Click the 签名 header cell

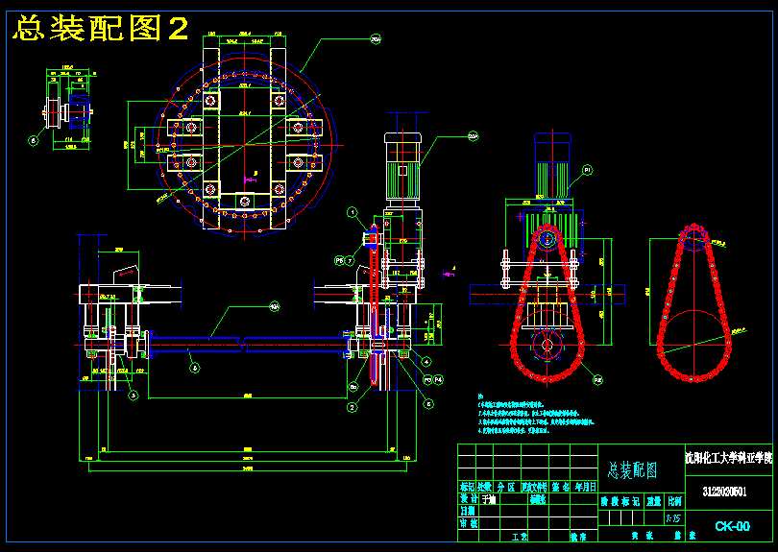pyautogui.click(x=560, y=487)
